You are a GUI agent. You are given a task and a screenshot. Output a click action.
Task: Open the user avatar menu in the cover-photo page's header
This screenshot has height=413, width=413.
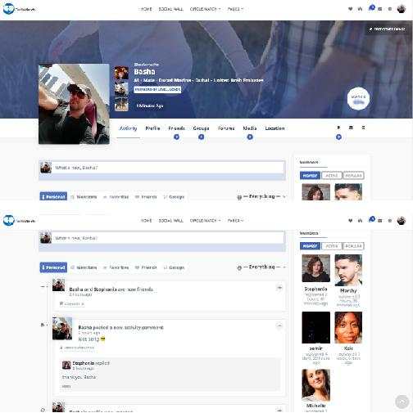[402, 9]
